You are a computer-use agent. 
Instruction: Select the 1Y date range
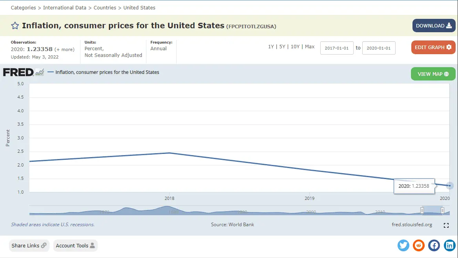(x=271, y=47)
